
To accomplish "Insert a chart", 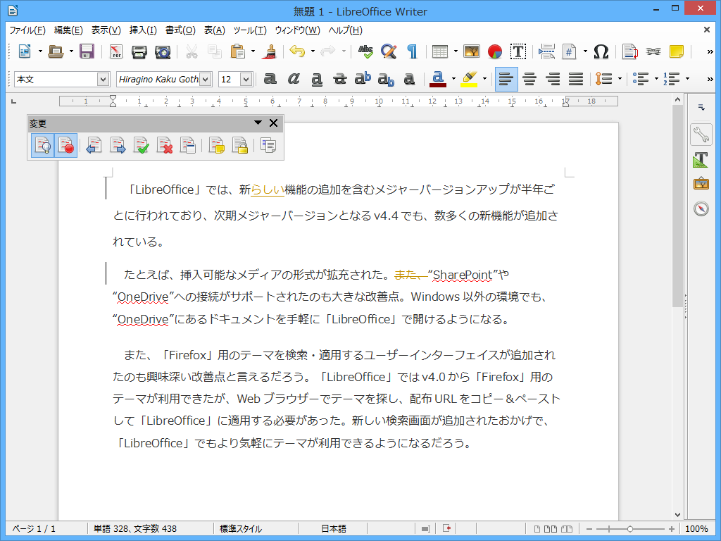I will pyautogui.click(x=495, y=51).
